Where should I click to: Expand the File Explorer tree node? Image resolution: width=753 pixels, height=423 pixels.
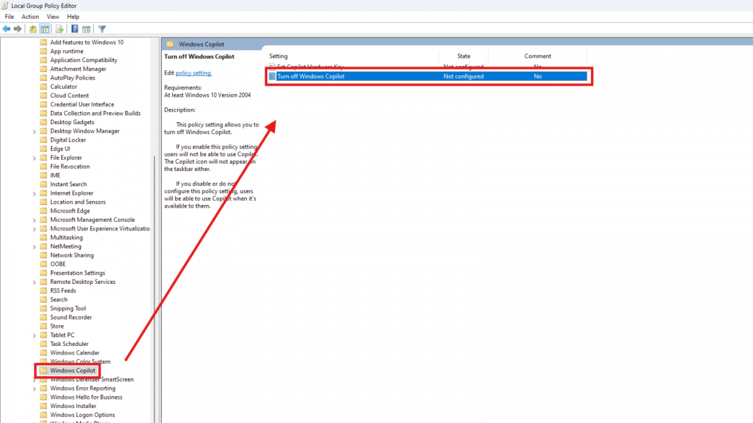[x=35, y=158]
